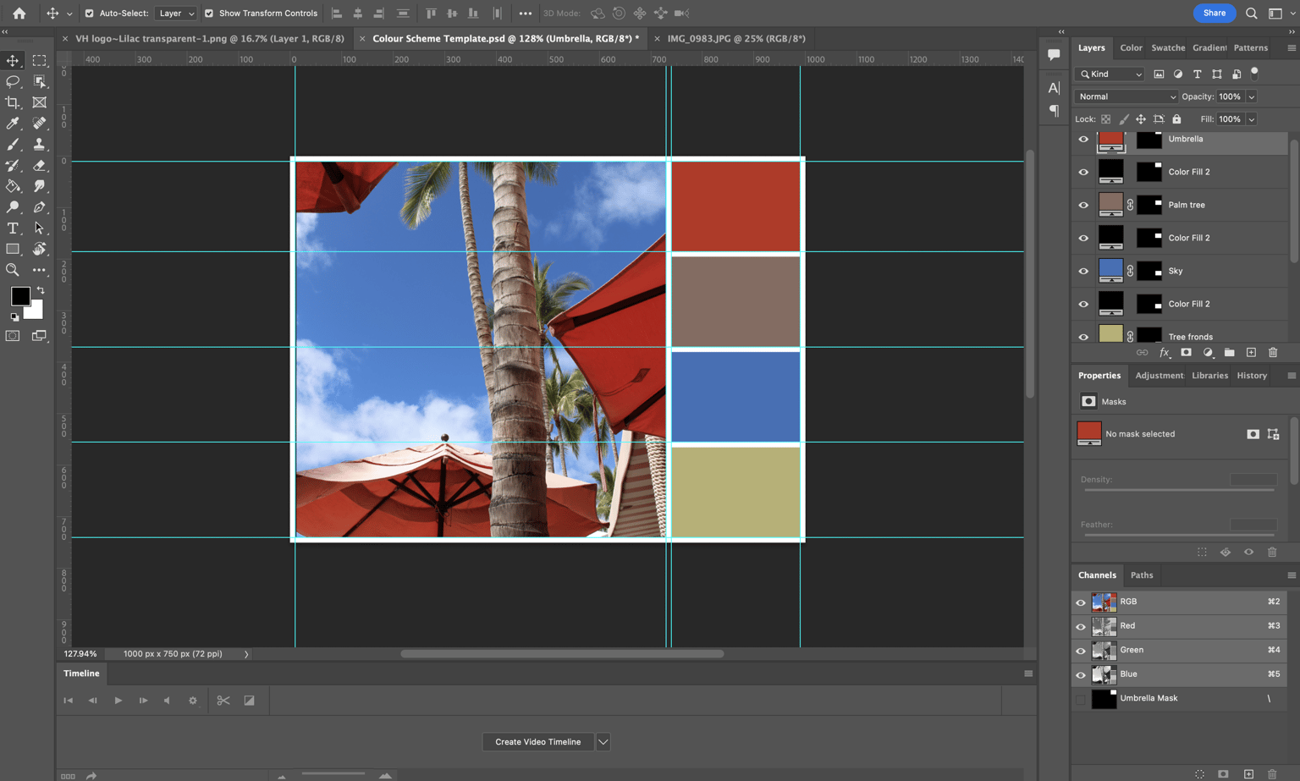The image size is (1300, 781).
Task: Click the foreground color swatch
Action: tap(19, 296)
